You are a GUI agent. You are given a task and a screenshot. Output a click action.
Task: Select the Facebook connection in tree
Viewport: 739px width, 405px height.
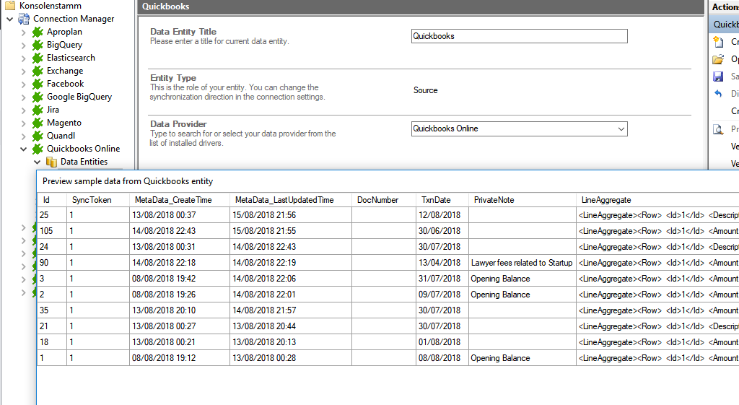pyautogui.click(x=65, y=84)
